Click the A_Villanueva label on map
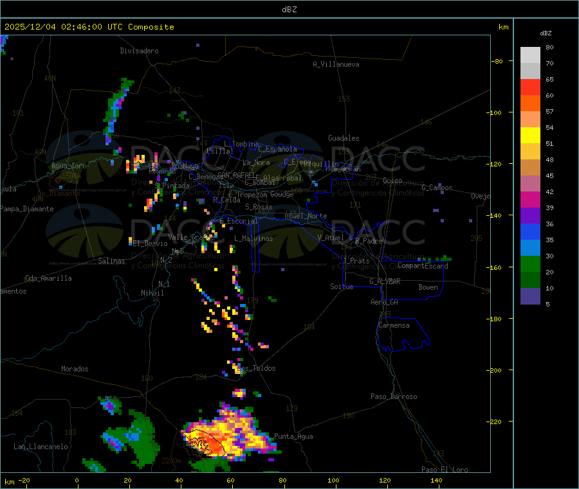Viewport: 579px width, 489px height. (x=336, y=64)
